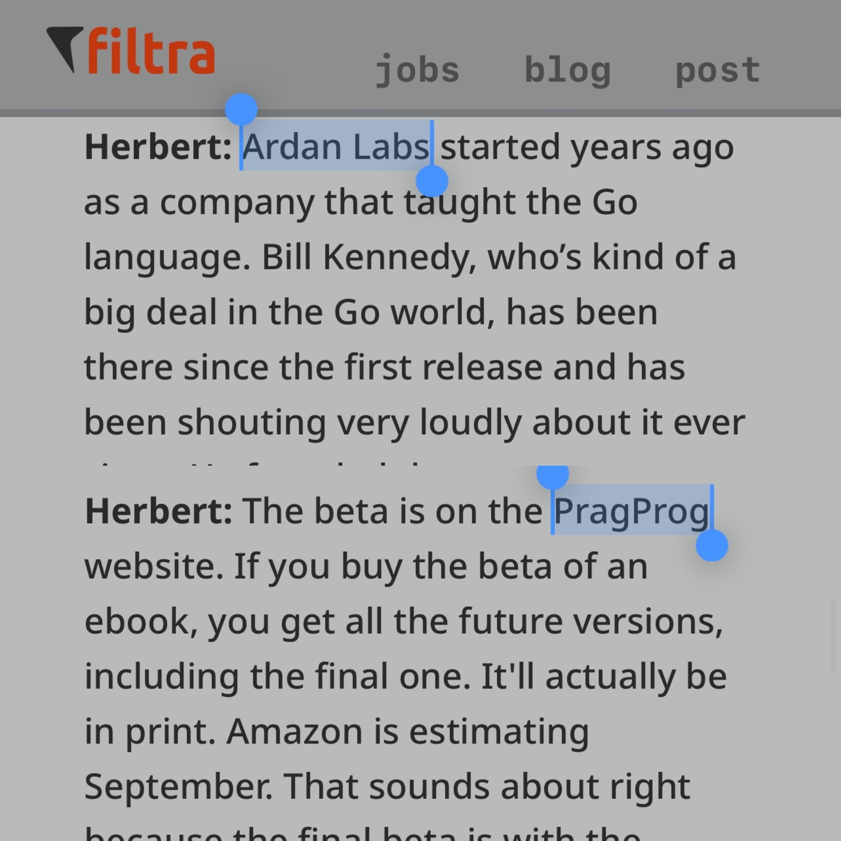
Task: Click the dark divider bar beneath header
Action: (x=420, y=113)
